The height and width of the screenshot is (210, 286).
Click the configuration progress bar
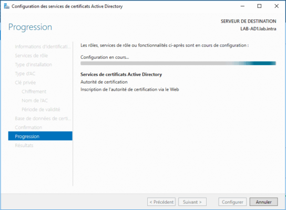click(x=178, y=63)
